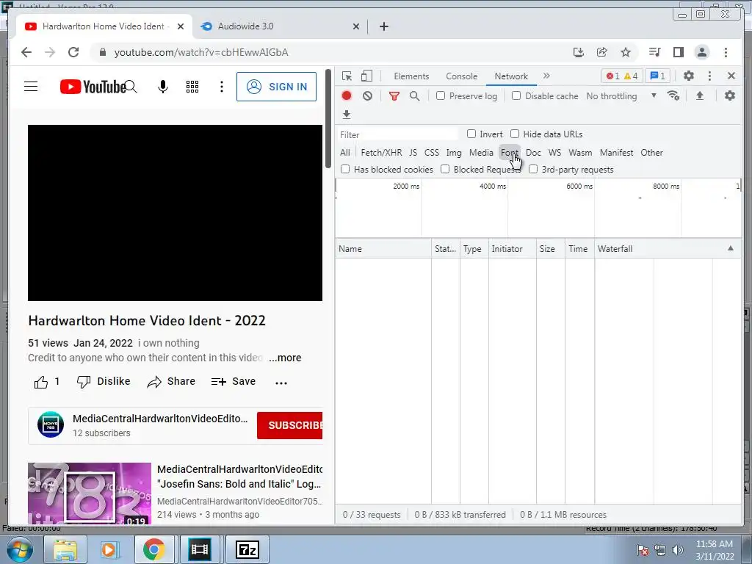Viewport: 752px width, 564px height.
Task: Toggle the device toolbar icon in DevTools
Action: 366,76
